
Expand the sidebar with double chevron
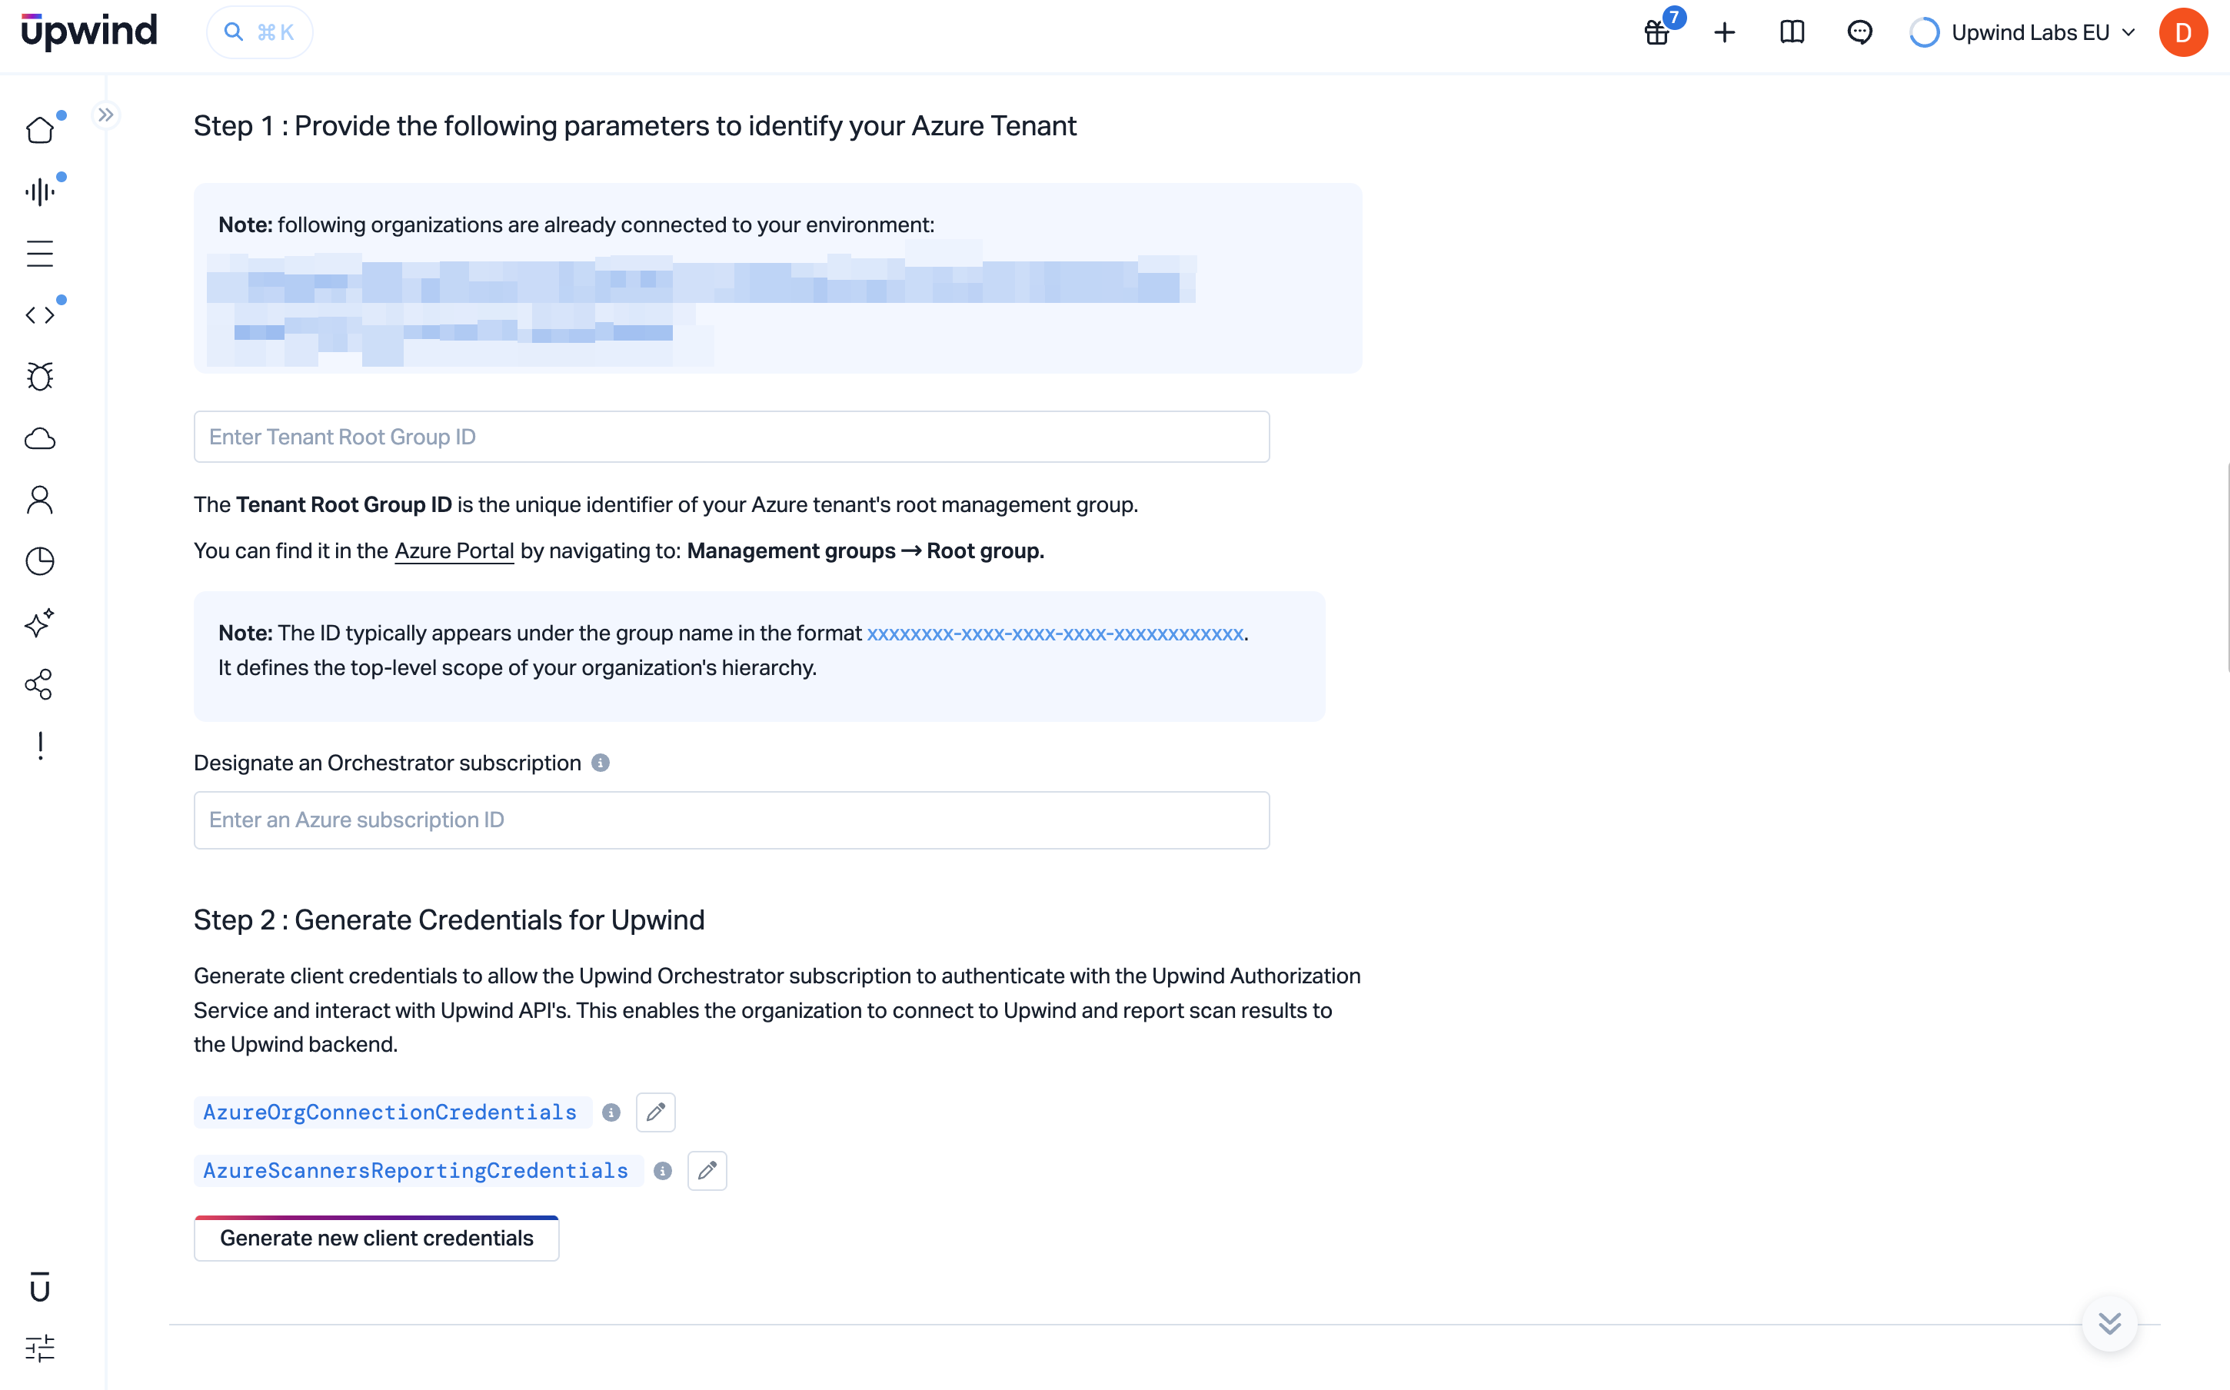pyautogui.click(x=105, y=115)
